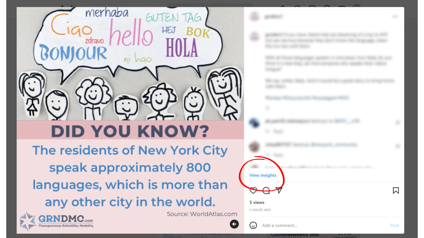Open comments via the speech bubble icon
This screenshot has width=424, height=238.
coord(266,190)
